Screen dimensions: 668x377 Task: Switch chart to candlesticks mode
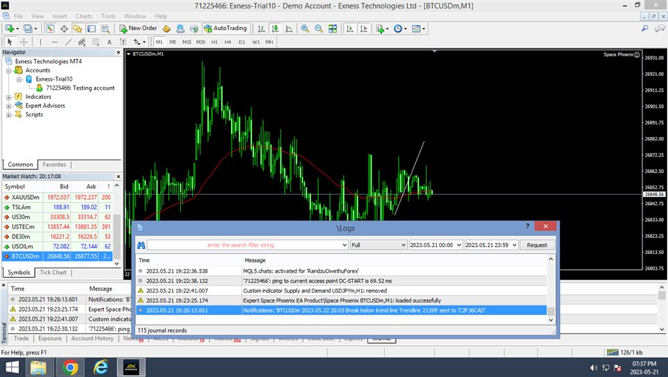(276, 29)
